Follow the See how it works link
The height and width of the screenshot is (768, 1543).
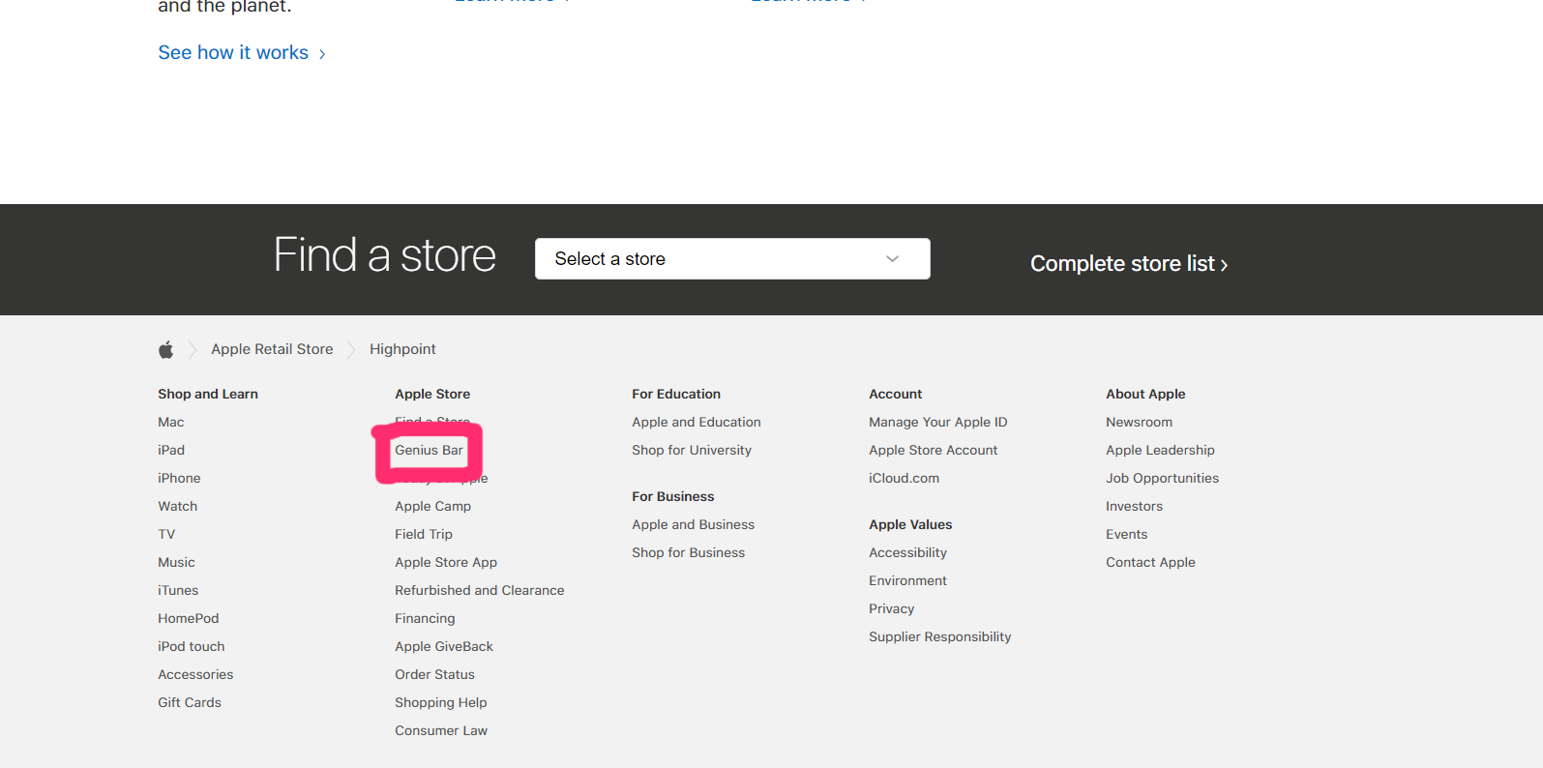tap(242, 53)
